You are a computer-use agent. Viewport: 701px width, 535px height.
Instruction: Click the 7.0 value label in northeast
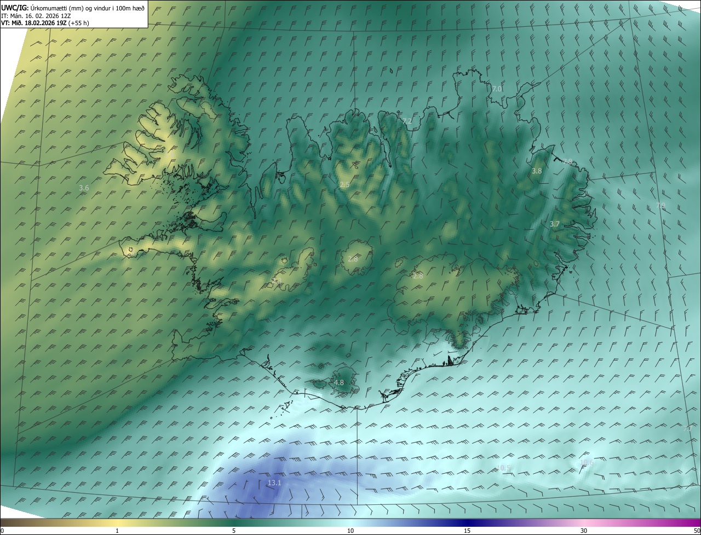pos(497,89)
